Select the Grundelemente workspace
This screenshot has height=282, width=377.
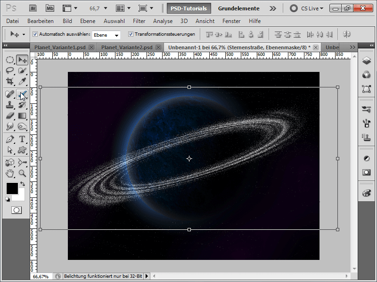pos(238,8)
